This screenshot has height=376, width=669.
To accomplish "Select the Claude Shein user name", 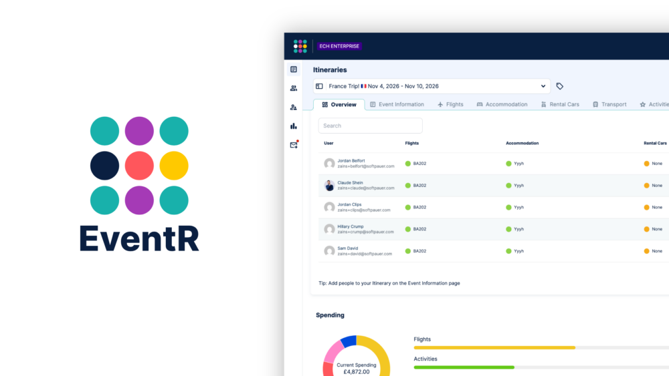I will [x=351, y=183].
